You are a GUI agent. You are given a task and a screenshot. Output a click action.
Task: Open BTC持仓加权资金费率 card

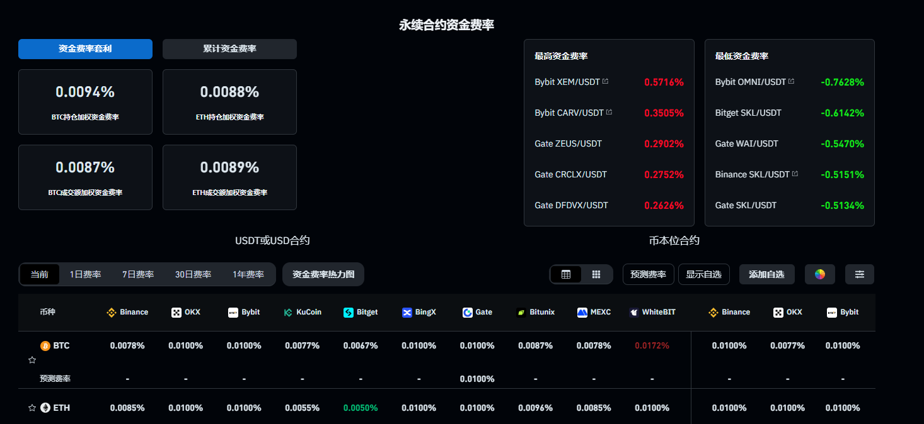[85, 102]
